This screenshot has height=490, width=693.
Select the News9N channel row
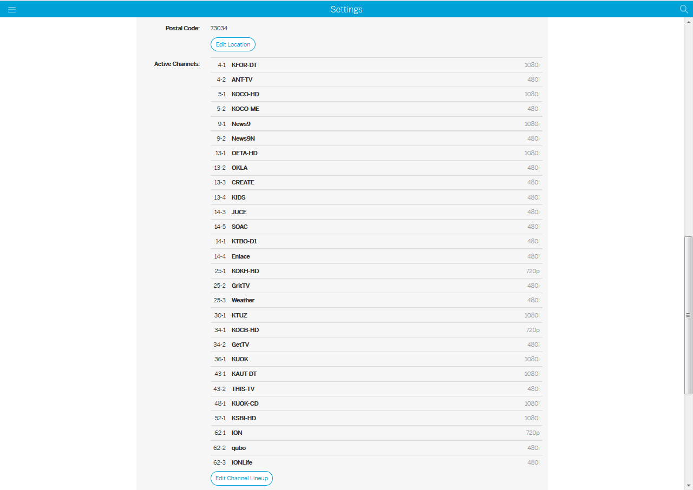(376, 138)
